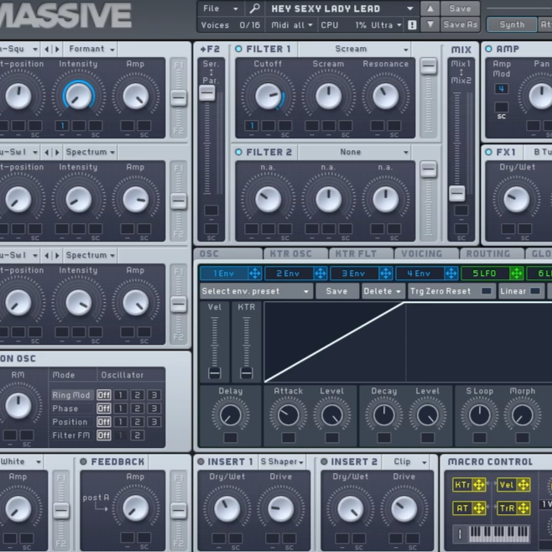
Task: Open the Filter 1 Scream type dropdown
Action: pyautogui.click(x=362, y=49)
